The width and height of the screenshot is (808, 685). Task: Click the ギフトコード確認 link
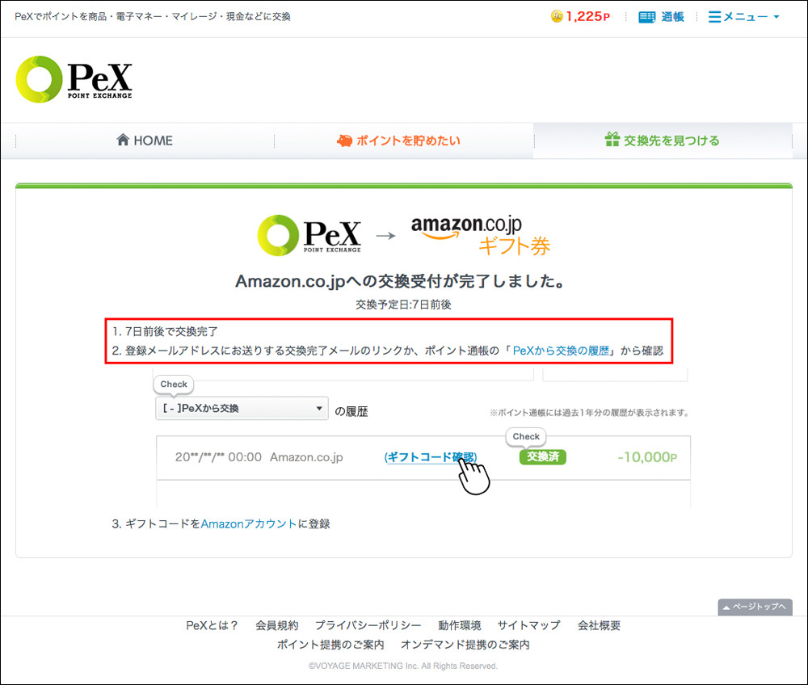pos(431,457)
